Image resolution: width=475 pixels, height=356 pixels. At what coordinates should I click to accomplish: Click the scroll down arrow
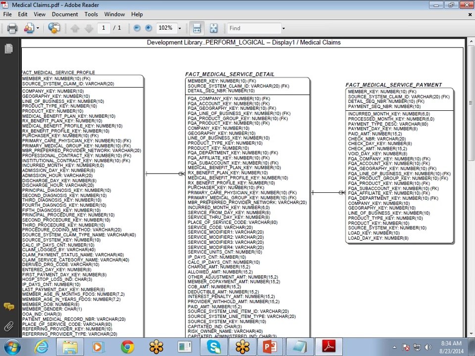pyautogui.click(x=471, y=334)
